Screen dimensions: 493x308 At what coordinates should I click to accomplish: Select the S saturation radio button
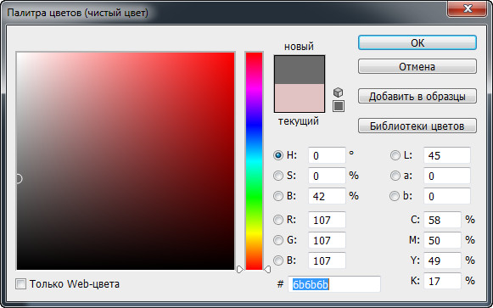click(x=278, y=176)
